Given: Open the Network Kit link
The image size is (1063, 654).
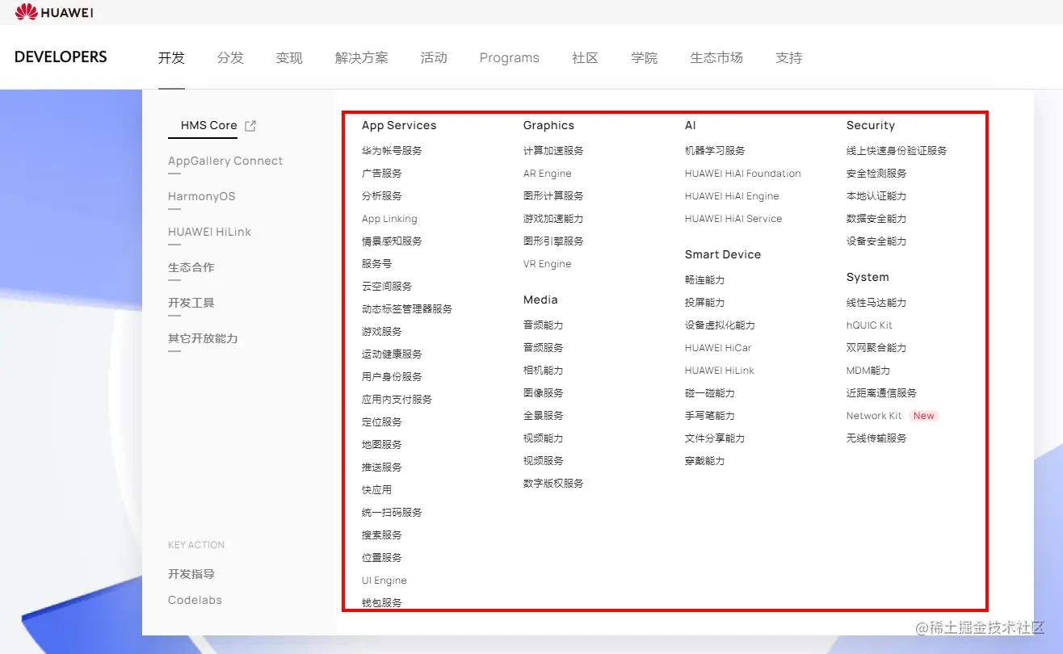Looking at the screenshot, I should (874, 416).
